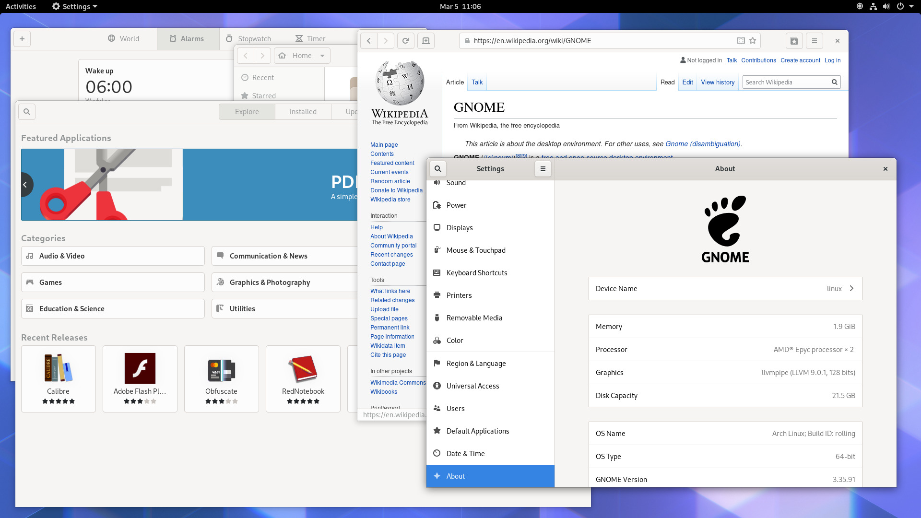921x518 pixels.
Task: Open Obfuscate app tile
Action: [222, 379]
